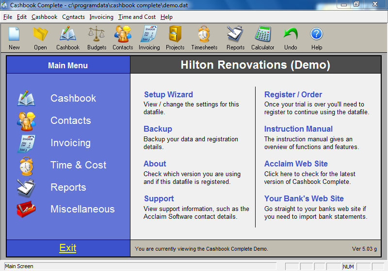Minimize the Cashbook Complete window
The width and height of the screenshot is (388, 271).
pyautogui.click(x=344, y=4)
